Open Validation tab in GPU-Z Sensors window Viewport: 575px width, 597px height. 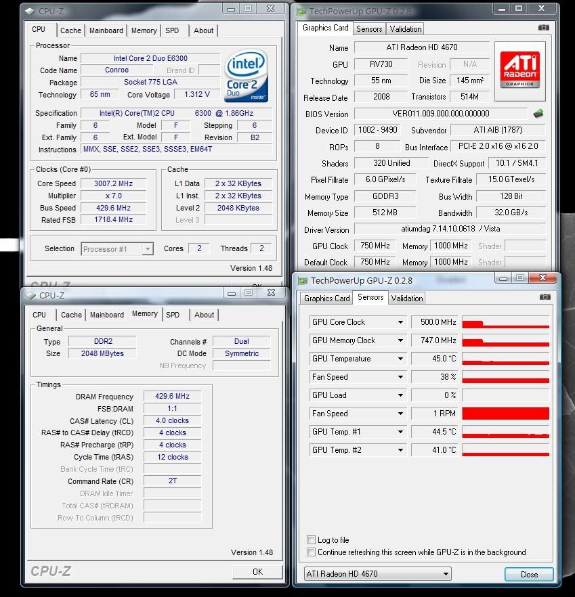[x=407, y=298]
